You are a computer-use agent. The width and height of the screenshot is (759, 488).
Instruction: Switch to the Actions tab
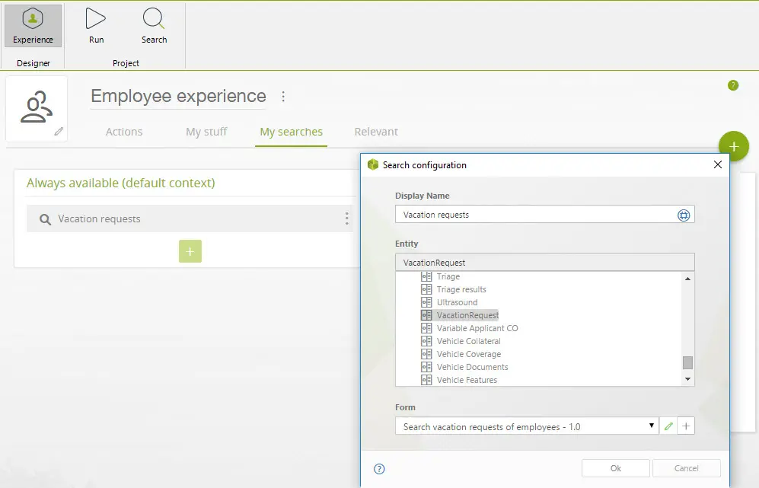pyautogui.click(x=124, y=132)
